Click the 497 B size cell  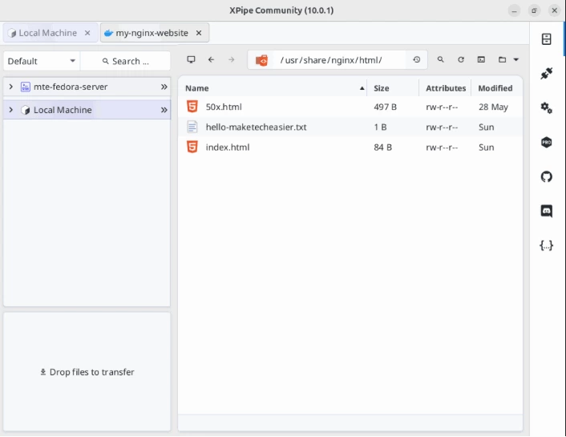[x=385, y=107]
